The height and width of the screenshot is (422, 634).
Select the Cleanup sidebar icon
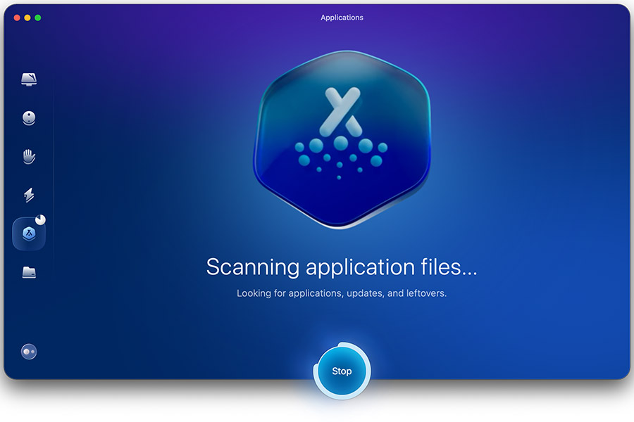29,118
